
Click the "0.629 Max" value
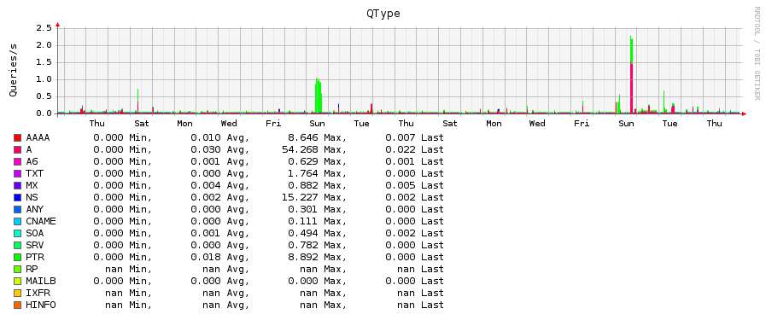pyautogui.click(x=317, y=162)
